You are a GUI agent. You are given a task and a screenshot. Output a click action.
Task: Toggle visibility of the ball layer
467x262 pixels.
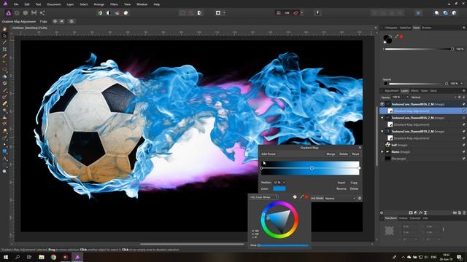tap(464, 145)
